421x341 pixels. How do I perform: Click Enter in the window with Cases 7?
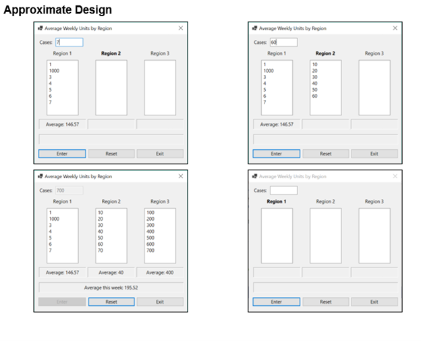(x=62, y=154)
